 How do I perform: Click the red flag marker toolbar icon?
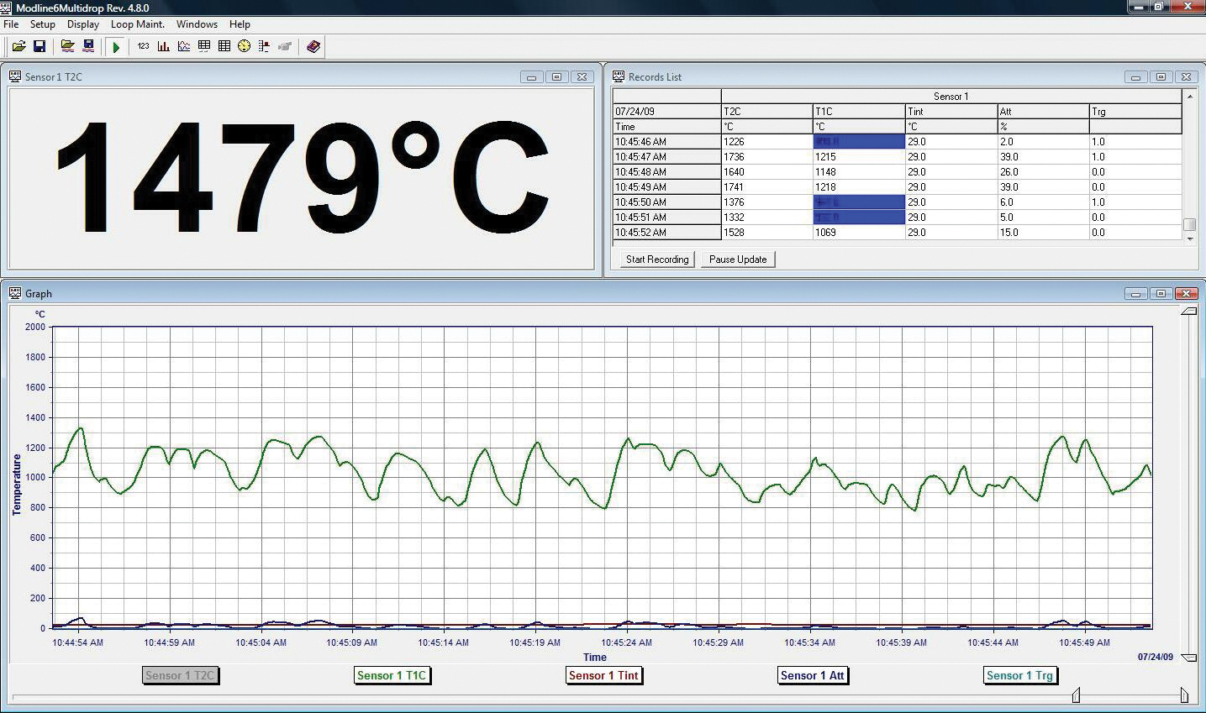[x=265, y=46]
